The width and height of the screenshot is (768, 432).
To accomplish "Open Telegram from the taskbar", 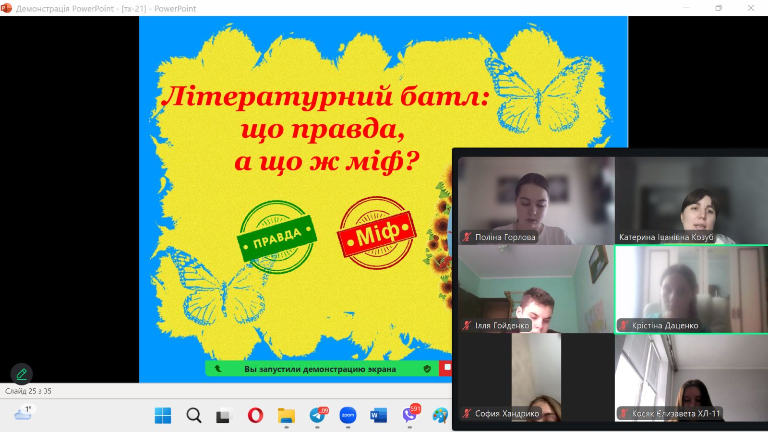I will point(317,415).
